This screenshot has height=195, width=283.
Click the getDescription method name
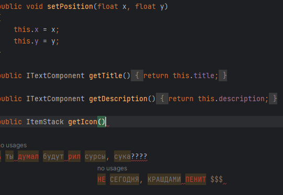(118, 99)
